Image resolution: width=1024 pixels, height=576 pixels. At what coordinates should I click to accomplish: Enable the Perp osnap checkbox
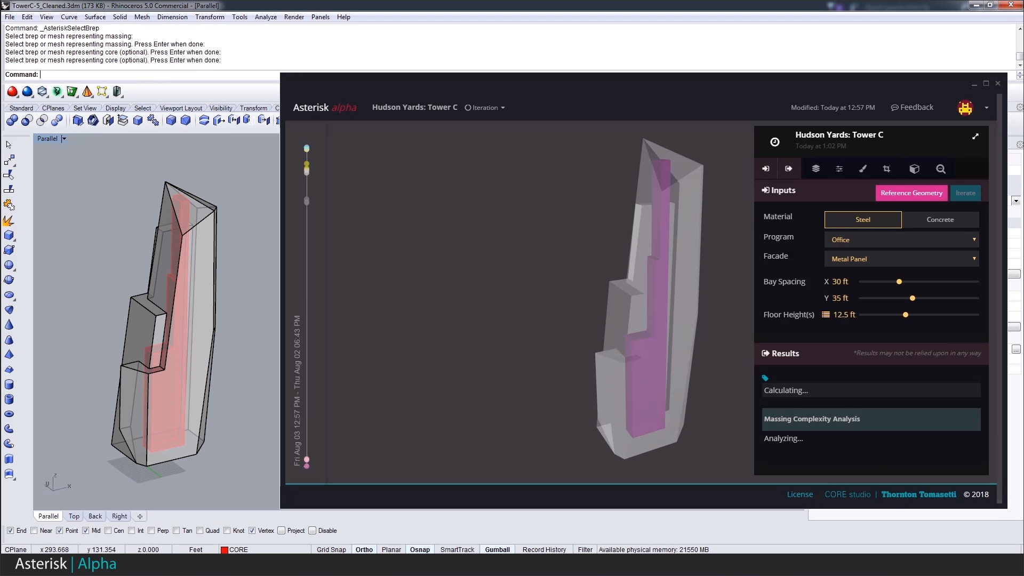point(151,531)
